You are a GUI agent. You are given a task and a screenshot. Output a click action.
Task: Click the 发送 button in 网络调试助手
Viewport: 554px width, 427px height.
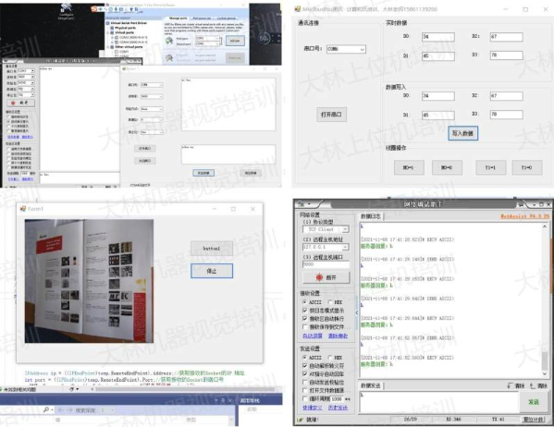tap(534, 401)
